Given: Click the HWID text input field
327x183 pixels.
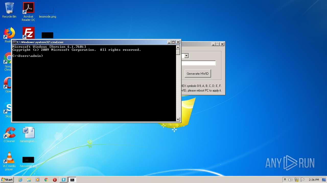Looking at the screenshot, I should click(x=198, y=63).
